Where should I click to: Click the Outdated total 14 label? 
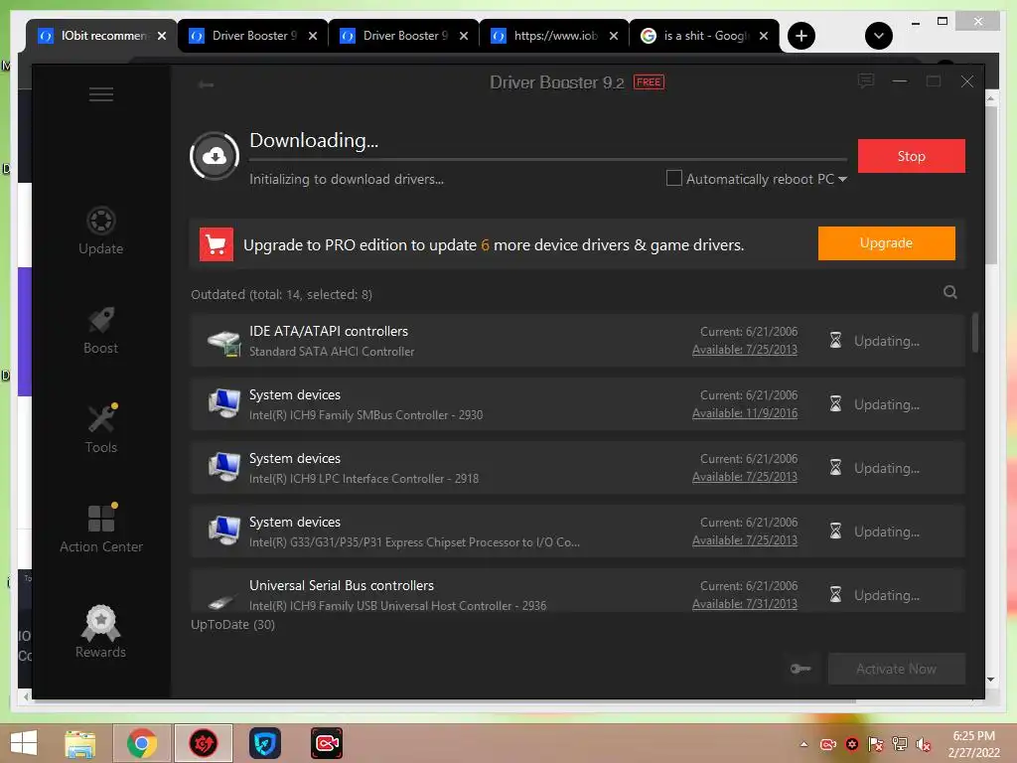[x=281, y=294]
